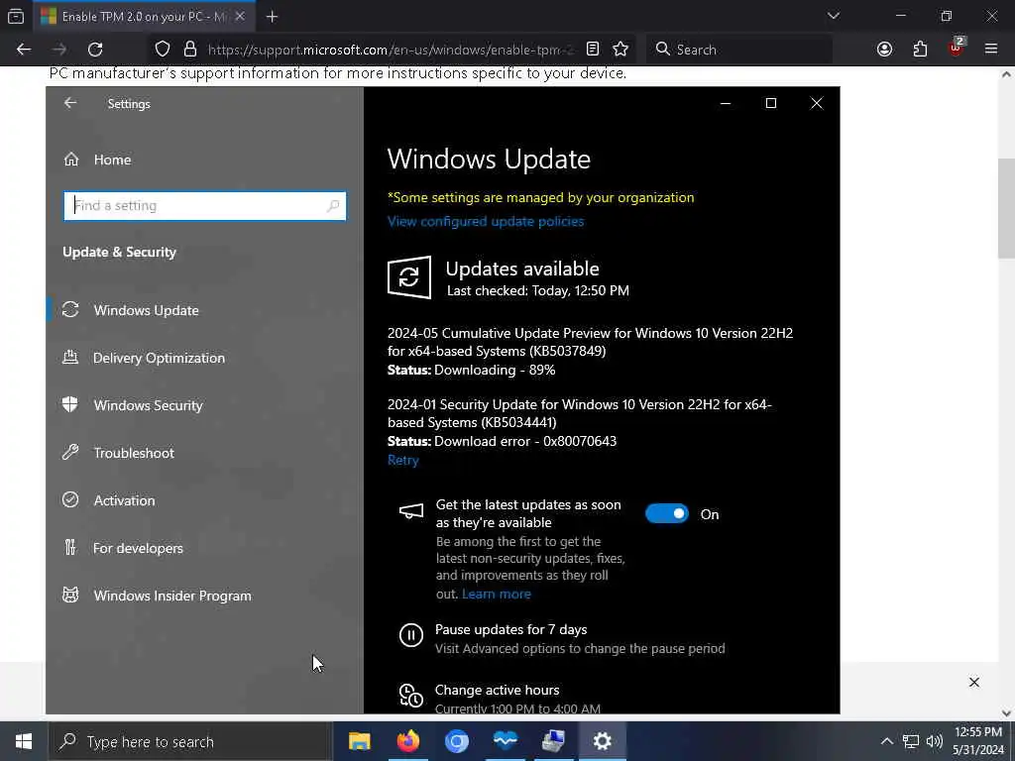Viewport: 1015px width, 761px height.
Task: Click the Firefox search box
Action: 739,50
